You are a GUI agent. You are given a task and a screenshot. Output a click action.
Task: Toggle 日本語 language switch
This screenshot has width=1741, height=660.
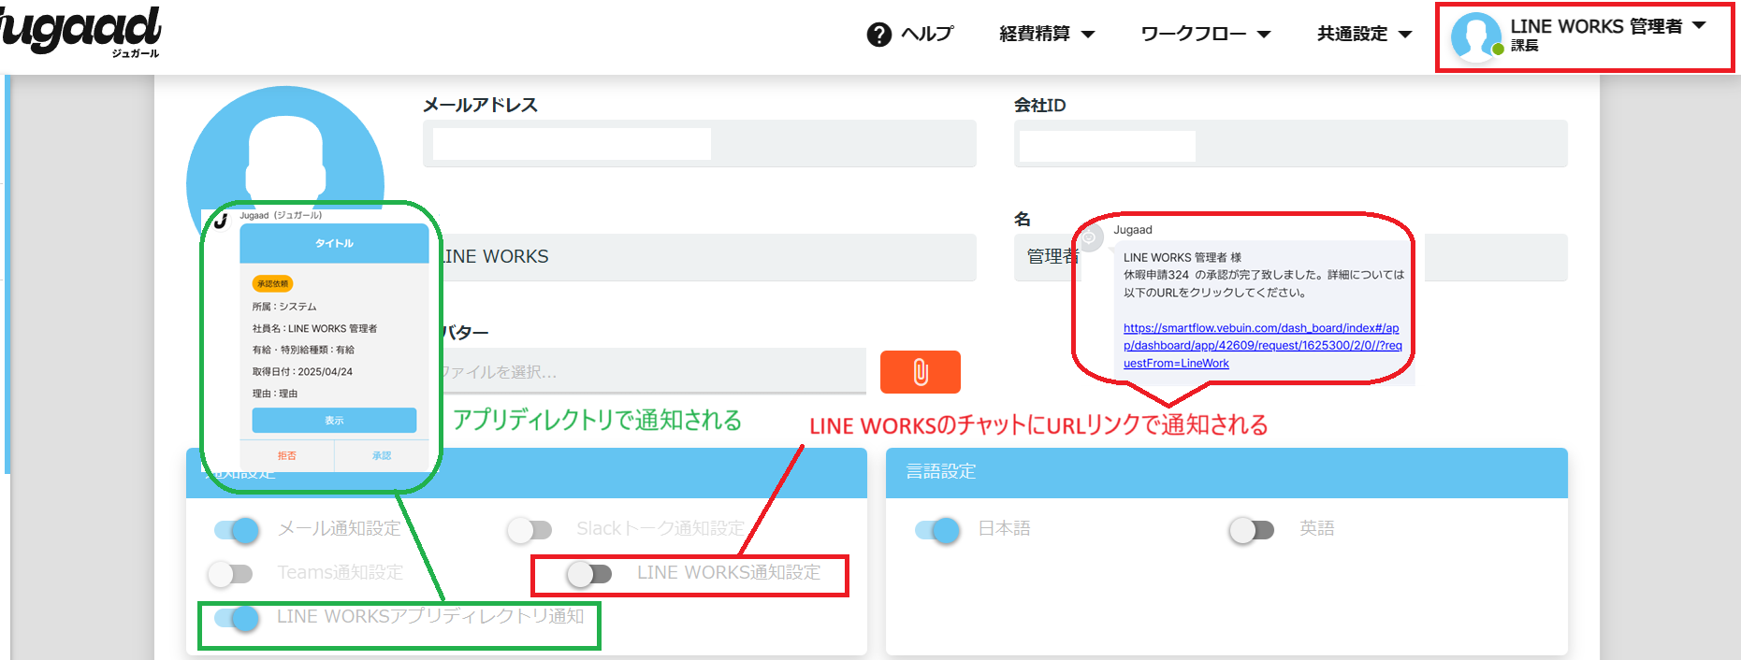pyautogui.click(x=937, y=530)
